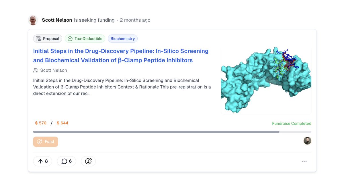Click the proposal description excerpt text
The height and width of the screenshot is (187, 344).
(x=122, y=87)
